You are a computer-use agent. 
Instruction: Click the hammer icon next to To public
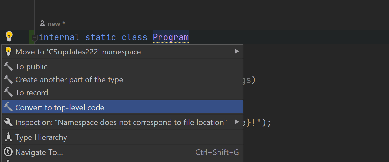click(x=8, y=66)
